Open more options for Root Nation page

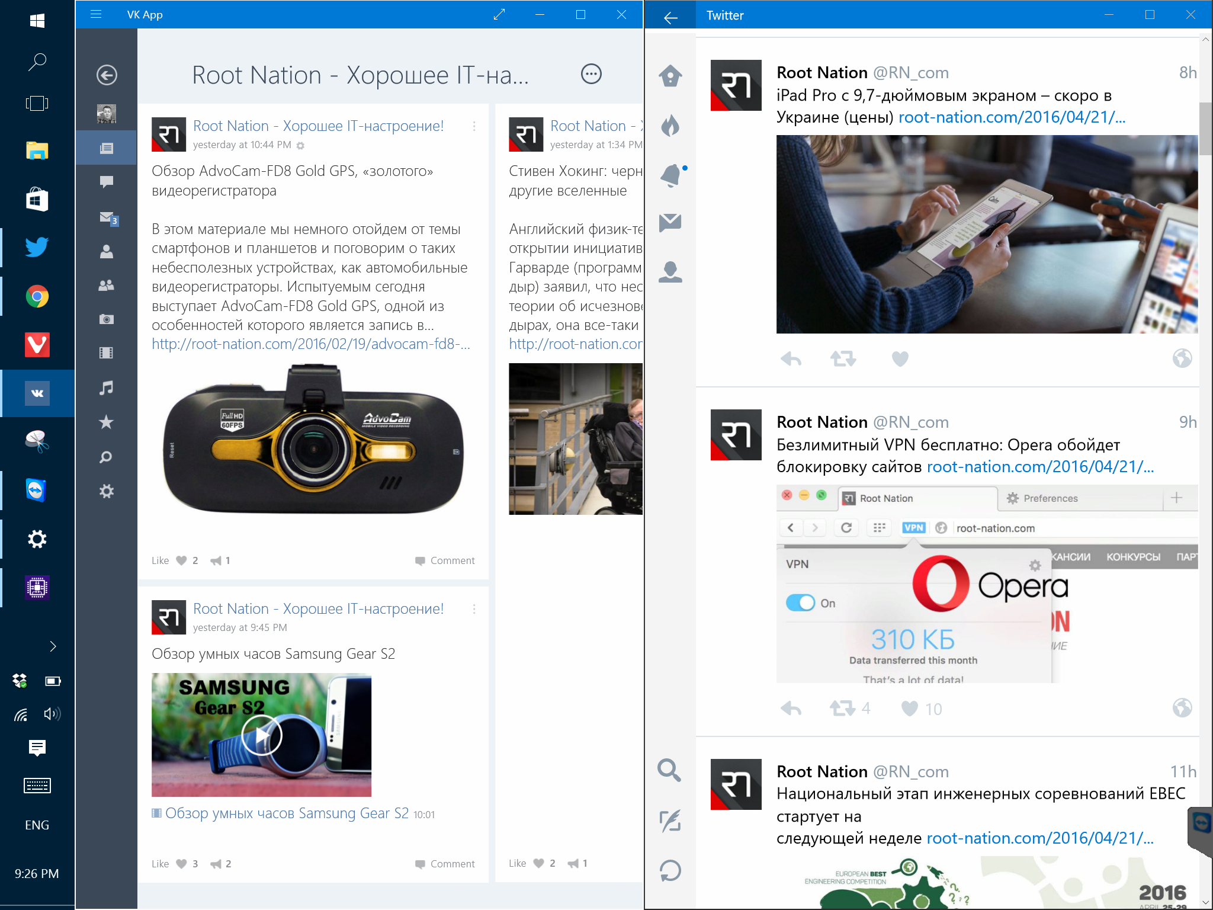pyautogui.click(x=591, y=74)
